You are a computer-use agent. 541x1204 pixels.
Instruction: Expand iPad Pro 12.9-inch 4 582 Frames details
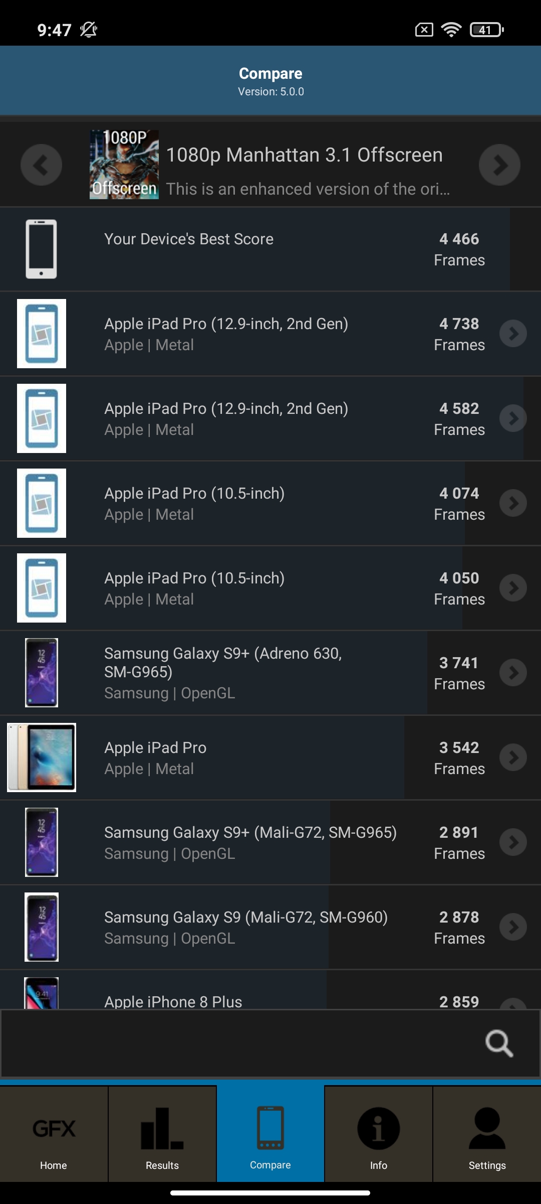pos(513,418)
